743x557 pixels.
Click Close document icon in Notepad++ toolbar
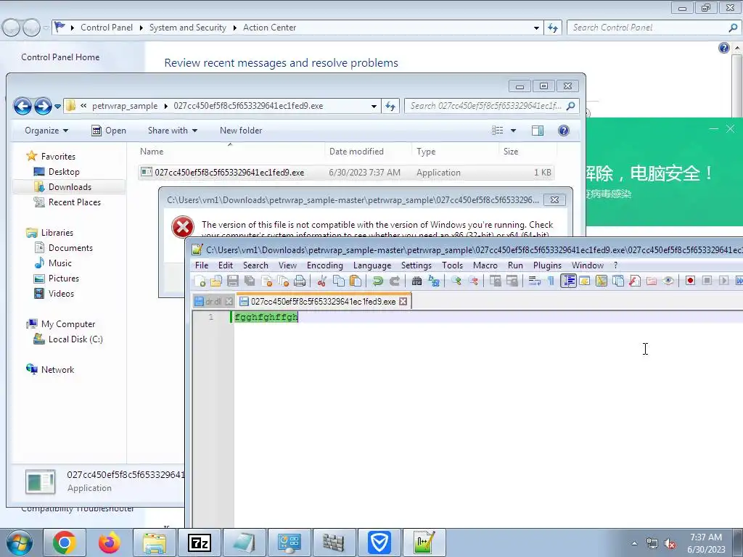(x=267, y=281)
